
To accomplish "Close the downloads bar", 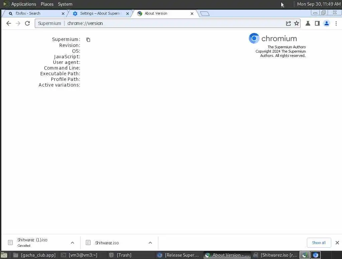I will (x=337, y=243).
